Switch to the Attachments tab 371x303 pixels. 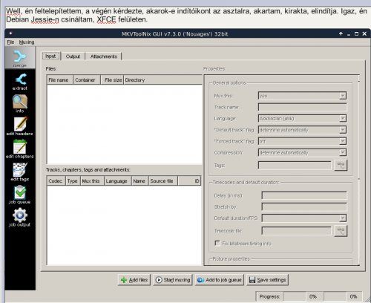pyautogui.click(x=104, y=56)
